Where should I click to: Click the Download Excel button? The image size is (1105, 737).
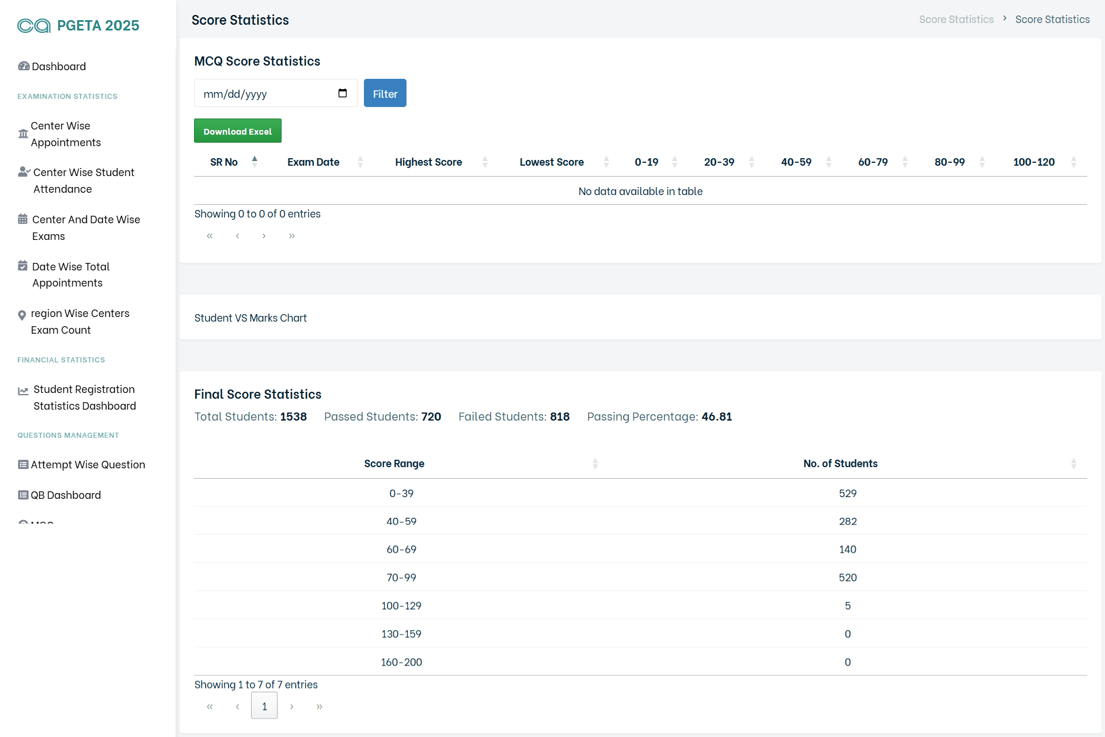click(237, 131)
